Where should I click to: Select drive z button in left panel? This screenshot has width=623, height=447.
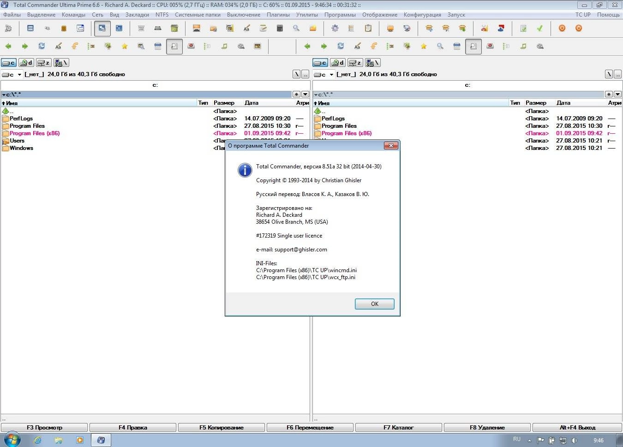click(44, 63)
